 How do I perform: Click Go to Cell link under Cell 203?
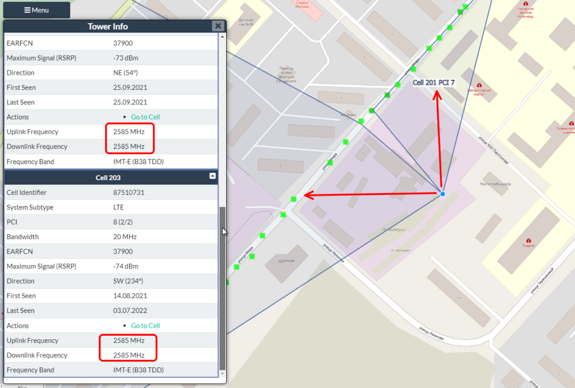tap(145, 326)
